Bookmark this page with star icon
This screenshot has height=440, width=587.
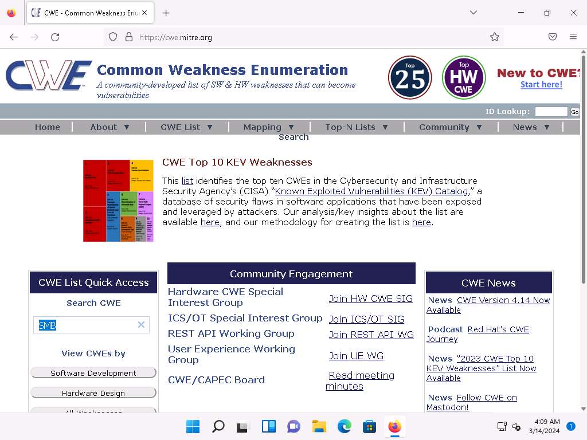coord(495,37)
